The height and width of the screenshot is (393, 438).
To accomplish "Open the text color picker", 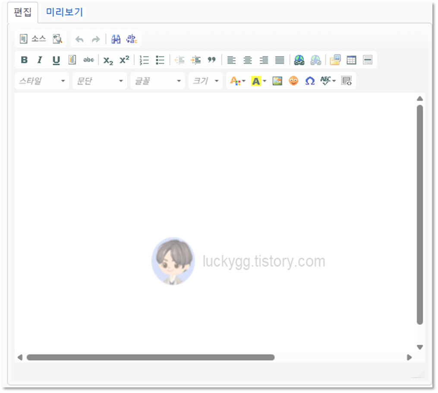I will click(237, 81).
